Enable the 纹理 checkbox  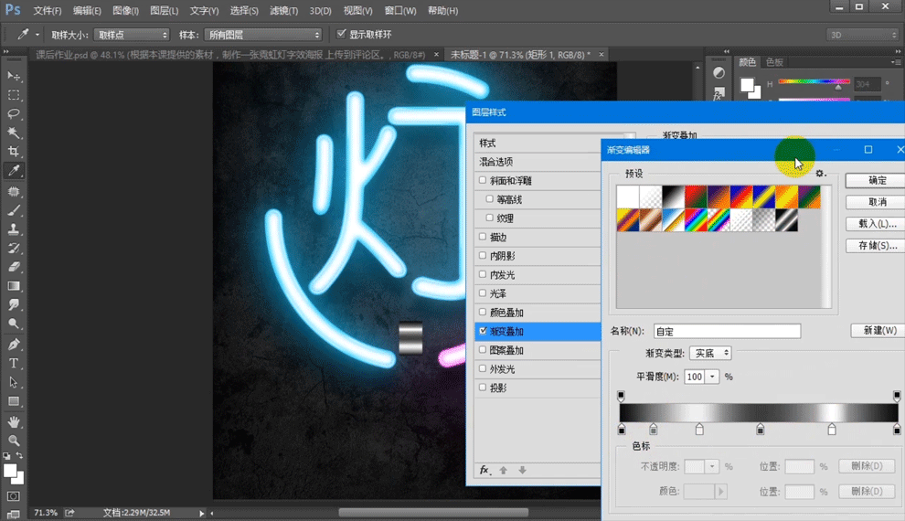coord(489,218)
